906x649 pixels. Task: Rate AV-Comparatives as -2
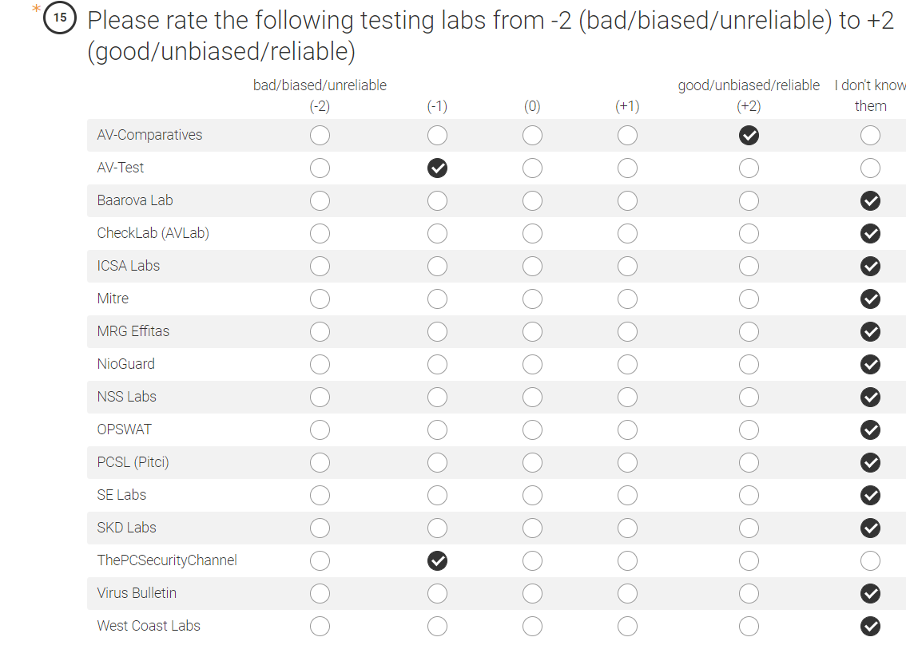pos(320,136)
